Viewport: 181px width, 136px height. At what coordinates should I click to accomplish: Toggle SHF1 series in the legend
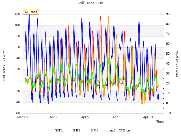[56, 130]
